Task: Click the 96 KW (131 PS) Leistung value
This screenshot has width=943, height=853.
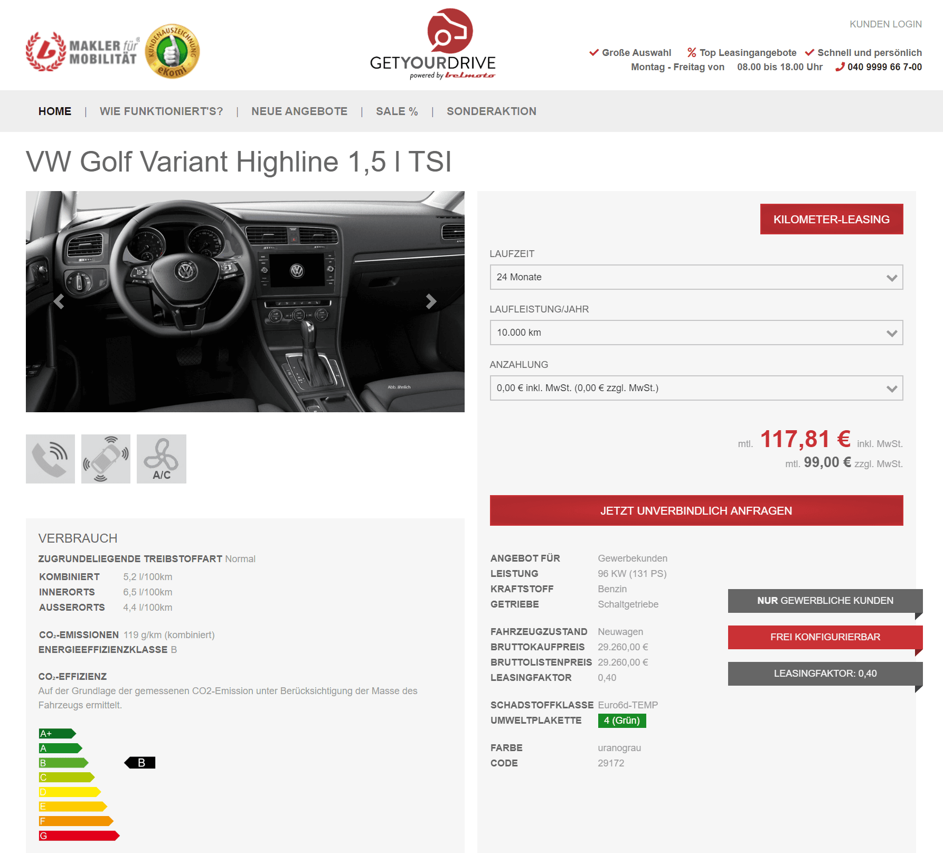Action: [x=632, y=574]
